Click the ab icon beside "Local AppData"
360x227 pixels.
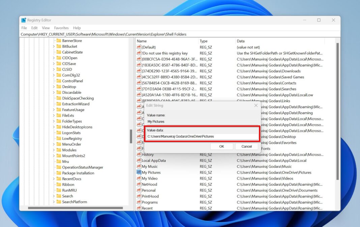[139, 160]
